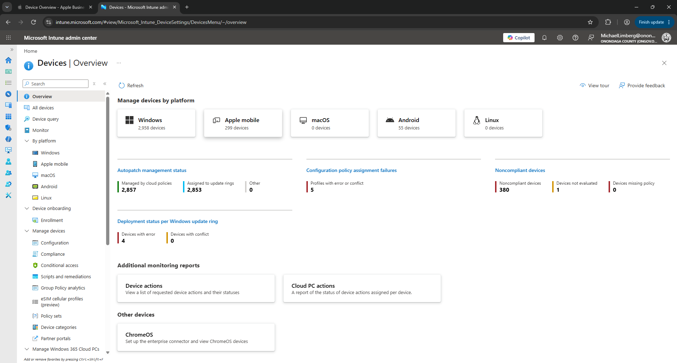Collapse the Manage devices section
The height and width of the screenshot is (363, 677).
pyautogui.click(x=27, y=231)
